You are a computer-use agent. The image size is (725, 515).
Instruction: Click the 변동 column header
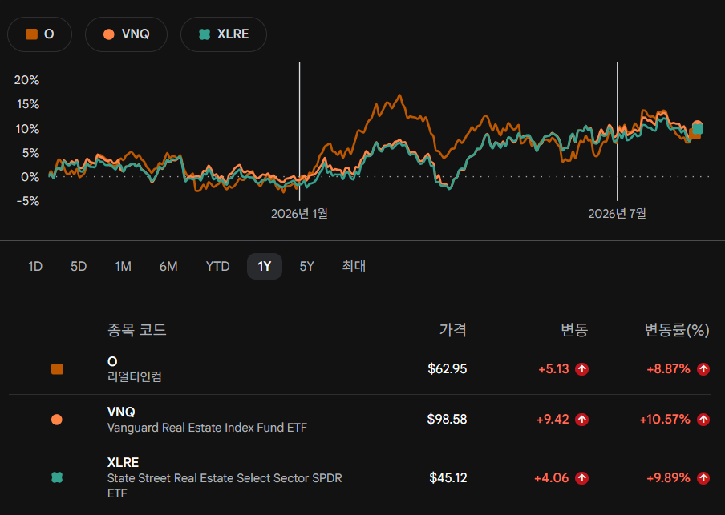coord(573,330)
